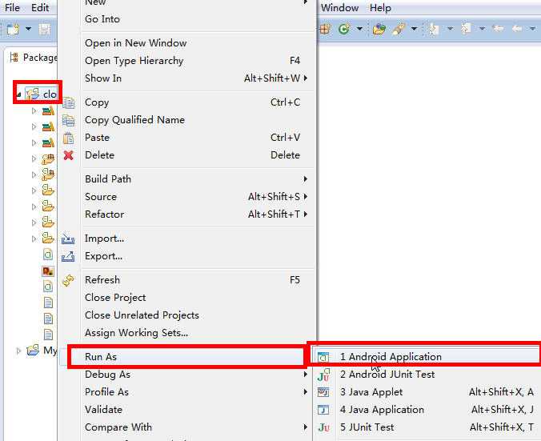Click the Copy icon in the context menu
The image size is (541, 441).
click(68, 102)
